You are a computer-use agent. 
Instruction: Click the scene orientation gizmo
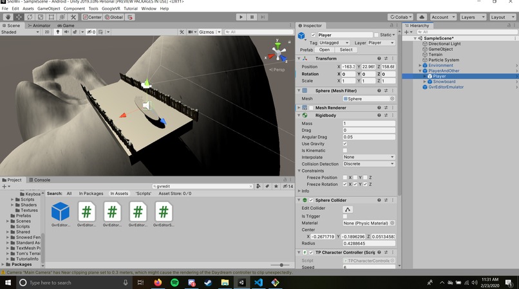pyautogui.click(x=278, y=52)
